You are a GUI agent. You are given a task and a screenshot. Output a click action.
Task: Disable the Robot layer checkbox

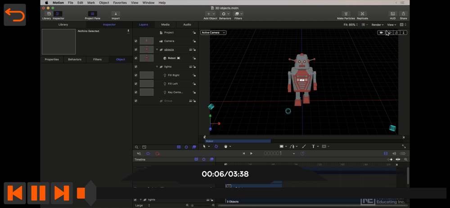136,58
